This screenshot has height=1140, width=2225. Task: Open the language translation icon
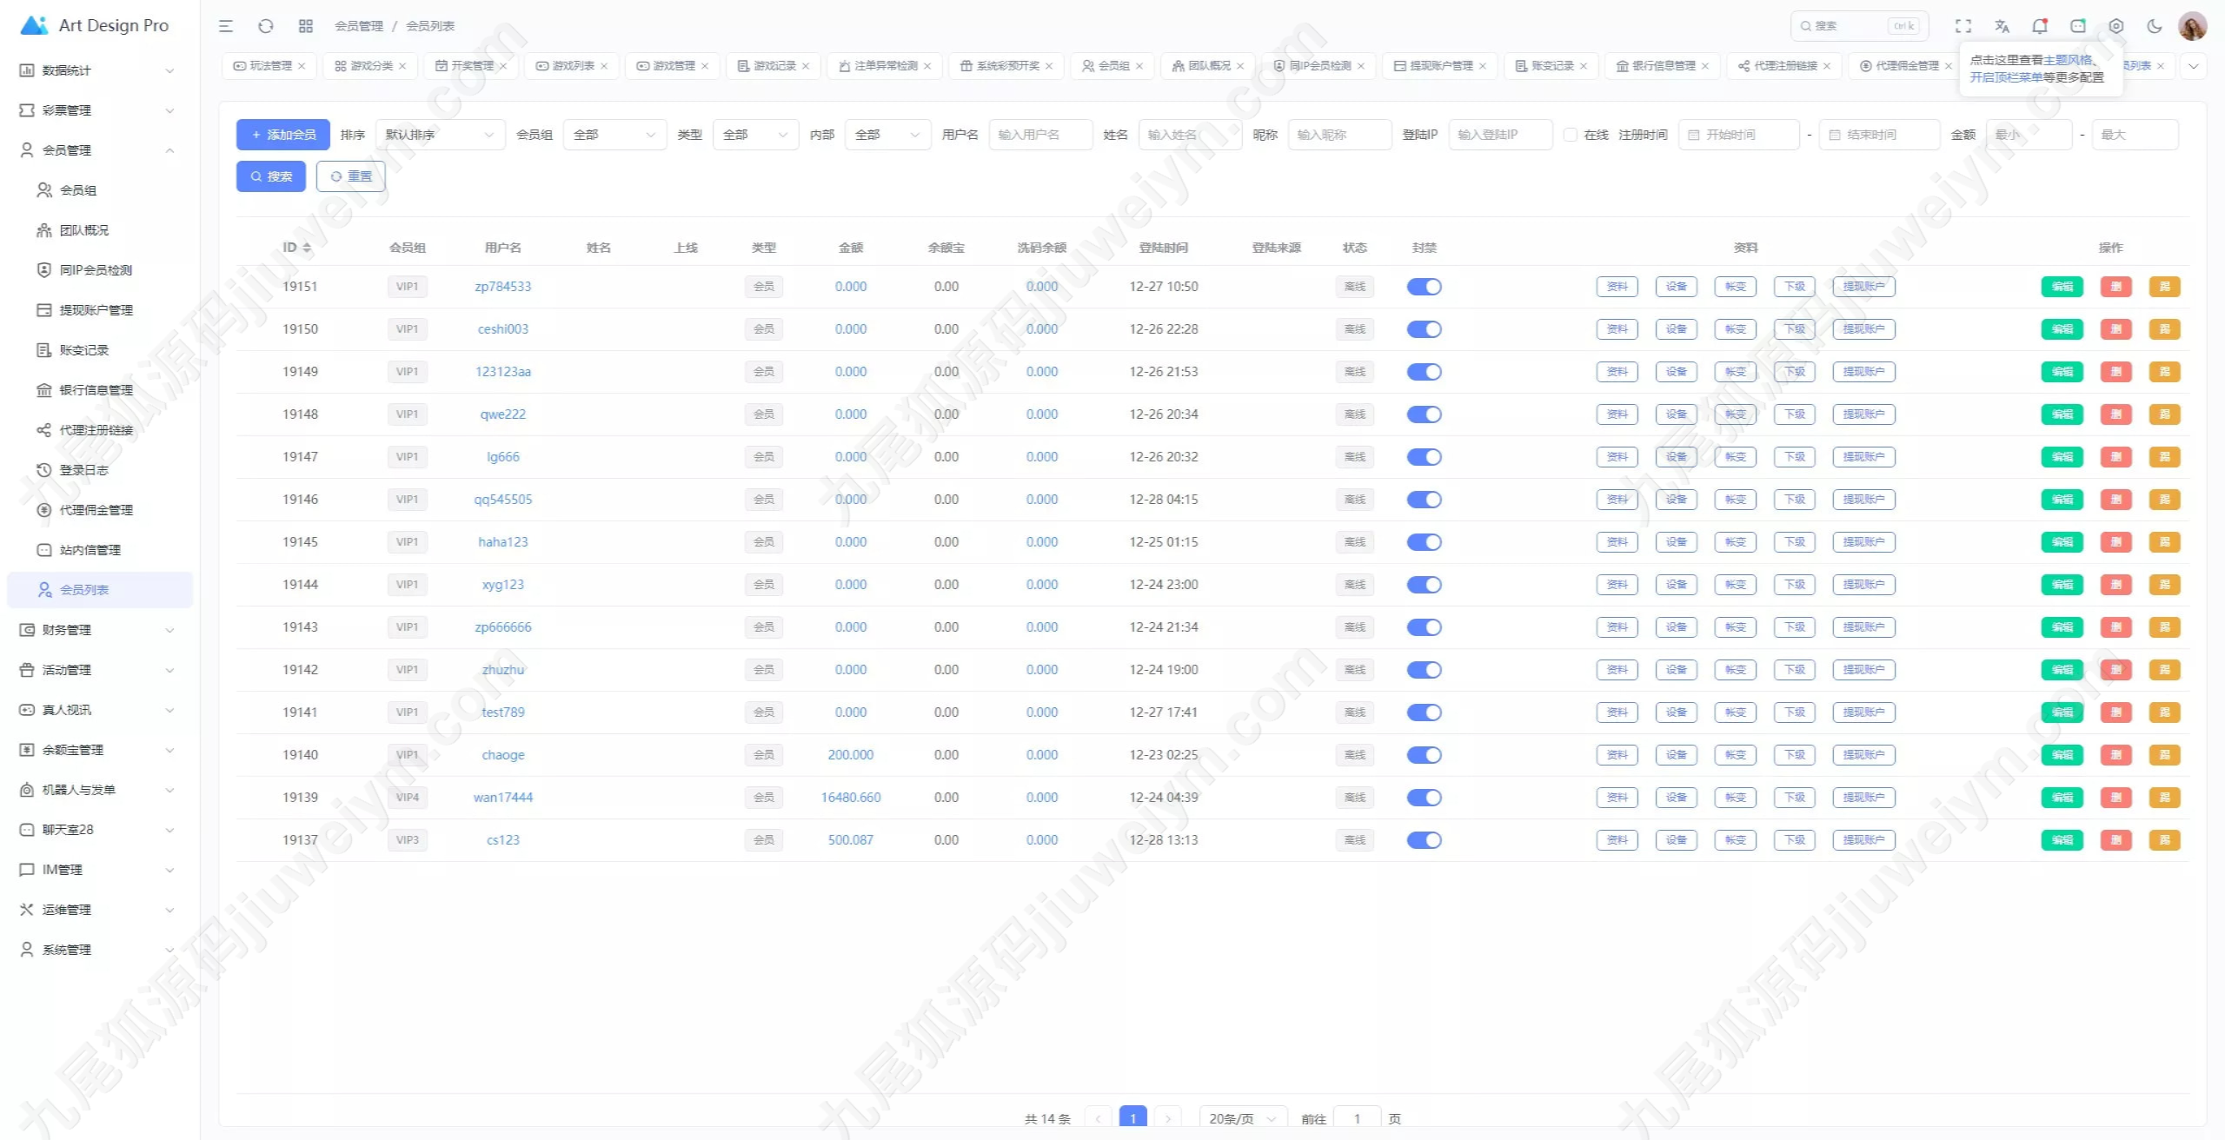point(2002,26)
